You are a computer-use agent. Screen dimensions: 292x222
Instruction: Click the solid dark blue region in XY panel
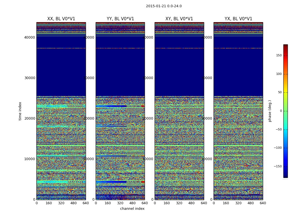(x=179, y=72)
